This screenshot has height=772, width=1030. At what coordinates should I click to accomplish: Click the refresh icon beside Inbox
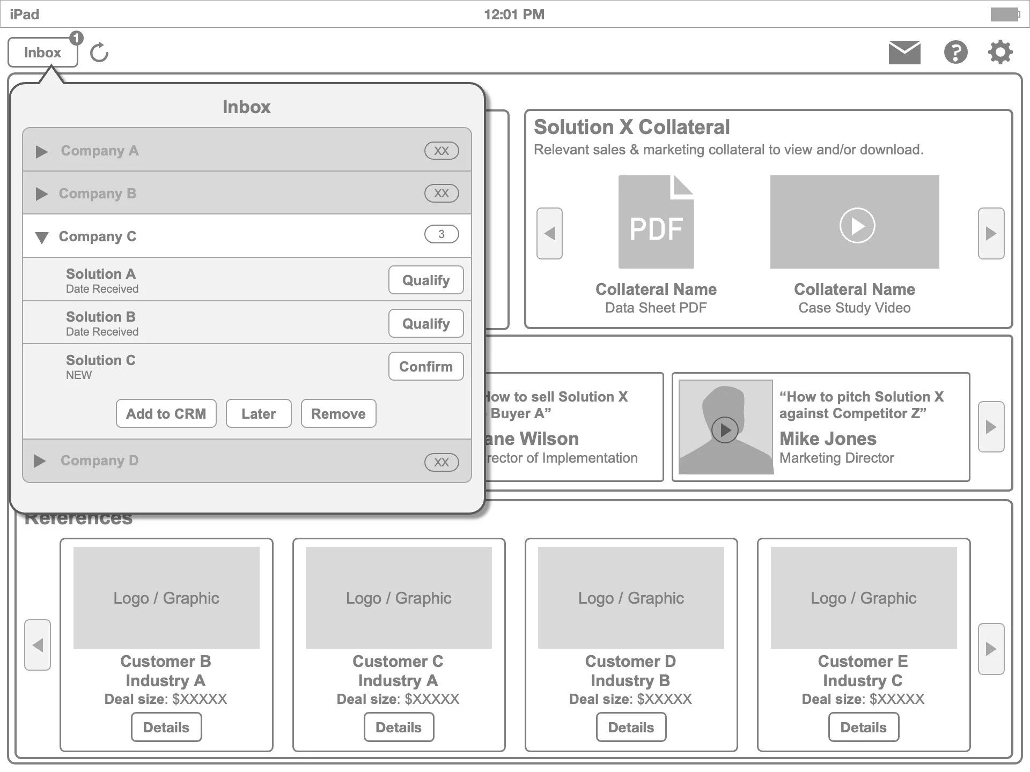point(99,53)
